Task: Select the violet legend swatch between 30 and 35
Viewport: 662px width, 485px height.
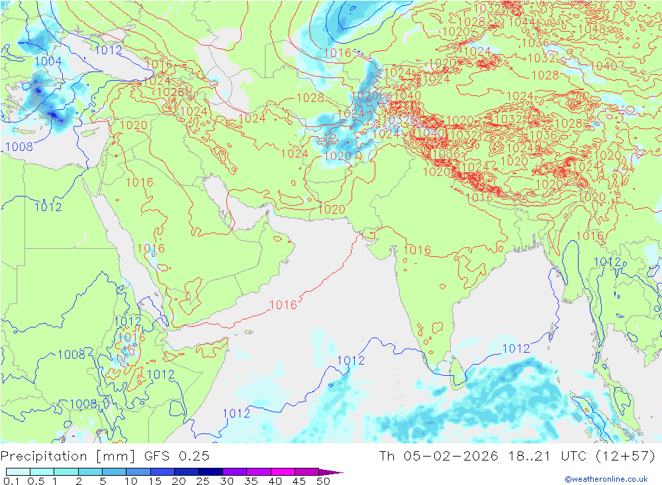Action: [235, 472]
